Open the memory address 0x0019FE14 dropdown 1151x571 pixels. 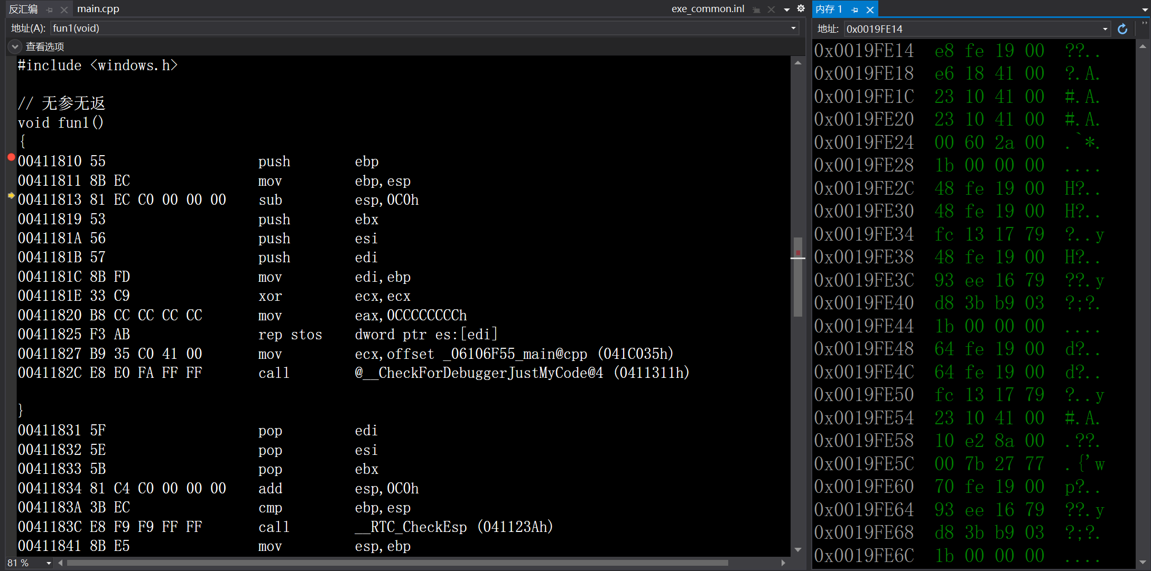coord(1105,29)
